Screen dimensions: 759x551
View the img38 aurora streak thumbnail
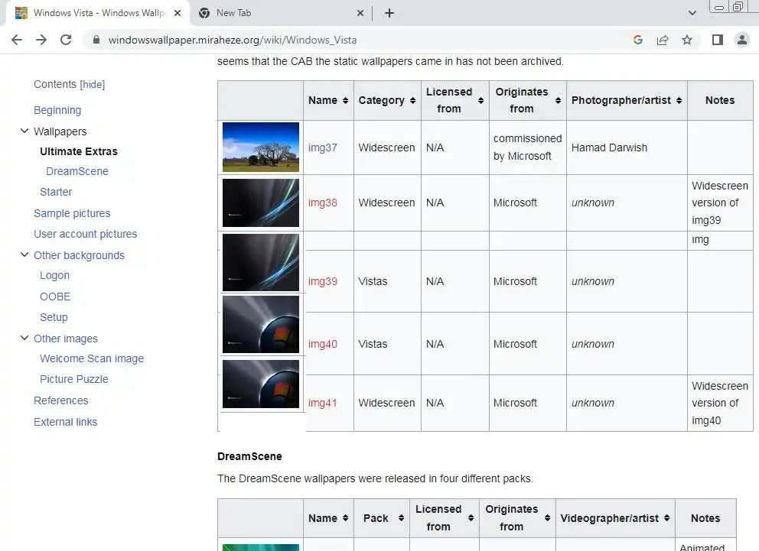click(261, 203)
